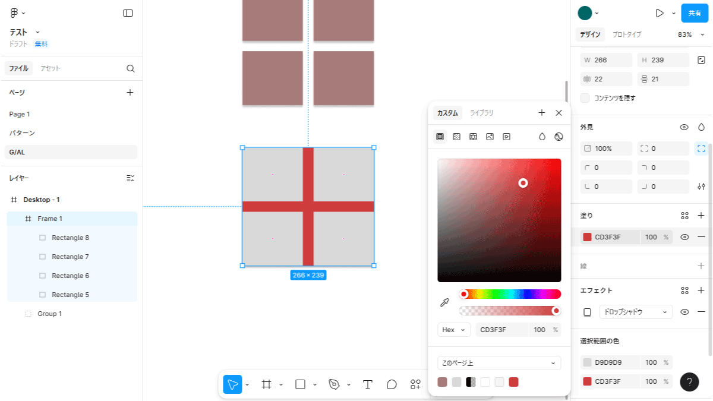Select the Actions tool in the toolbar
This screenshot has width=713, height=401.
click(415, 384)
